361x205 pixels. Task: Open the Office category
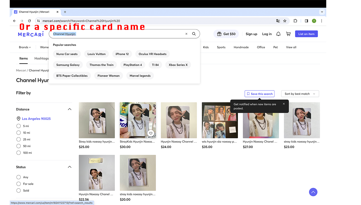261,47
